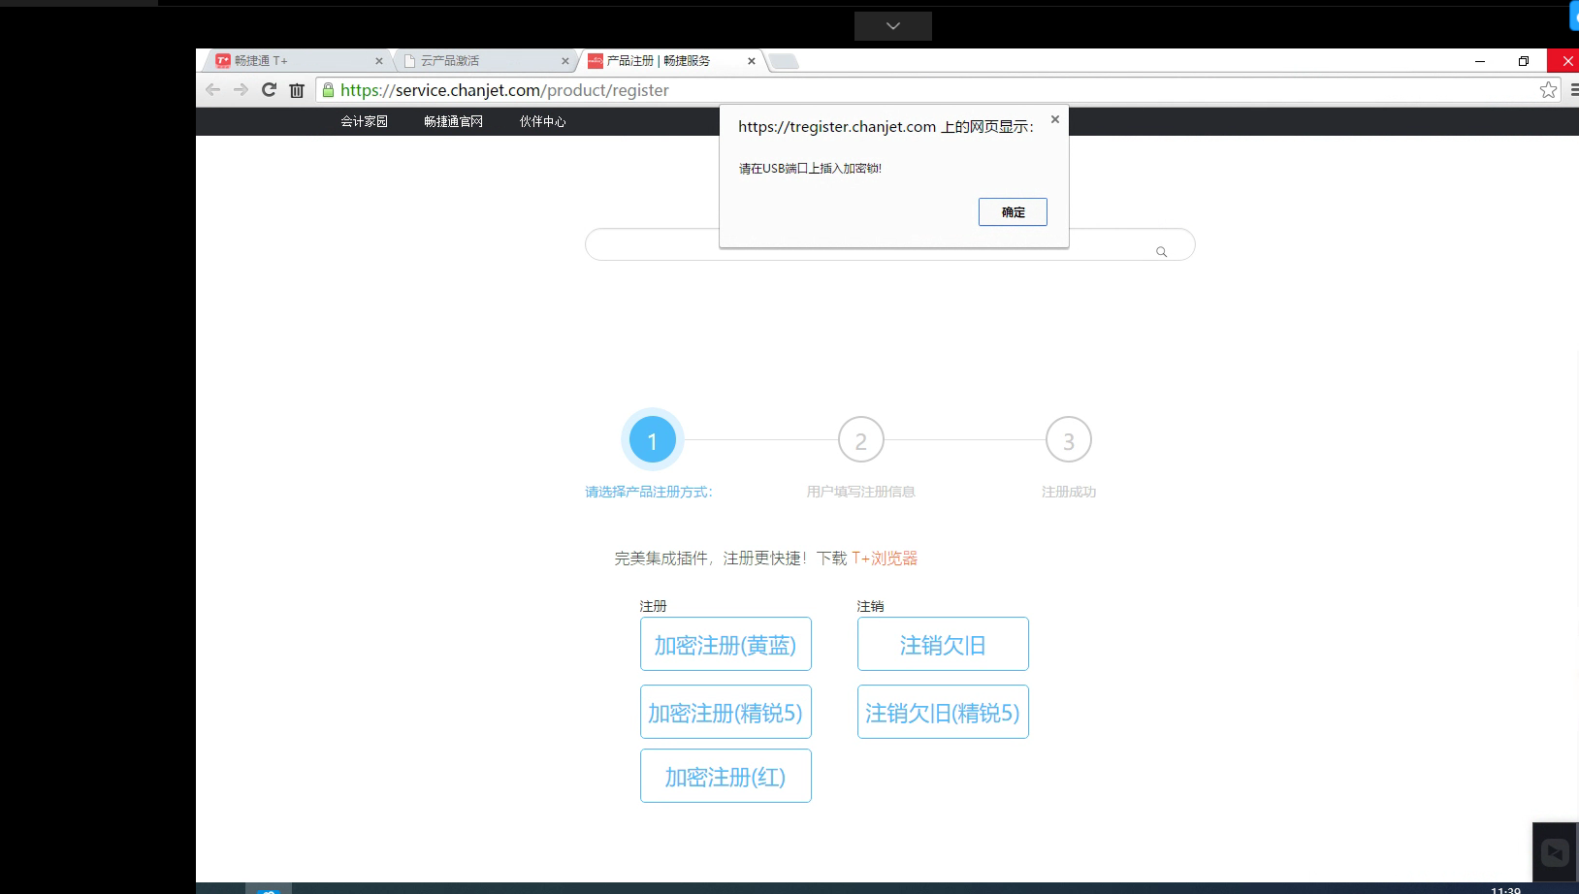
Task: Close the 产品注册 tab
Action: [x=752, y=61]
